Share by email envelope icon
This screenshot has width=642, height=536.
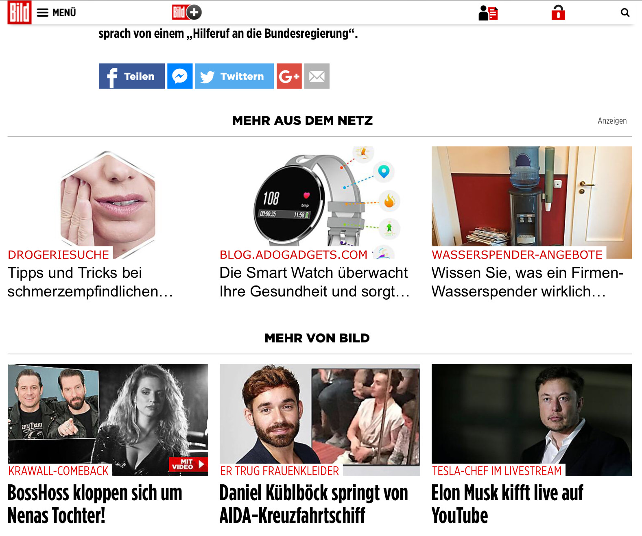tap(317, 76)
